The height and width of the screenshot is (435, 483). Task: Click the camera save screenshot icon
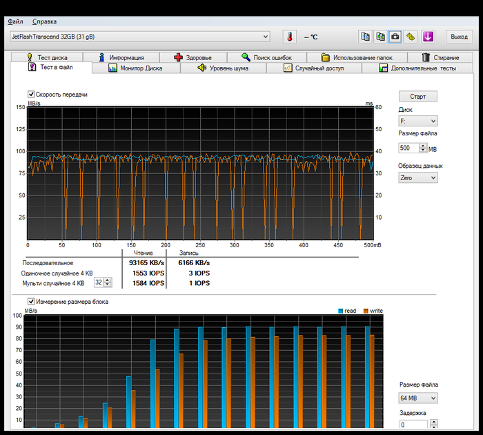pyautogui.click(x=395, y=37)
